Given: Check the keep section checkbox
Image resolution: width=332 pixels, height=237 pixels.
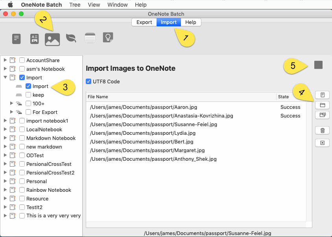Looking at the screenshot, I should point(28,95).
